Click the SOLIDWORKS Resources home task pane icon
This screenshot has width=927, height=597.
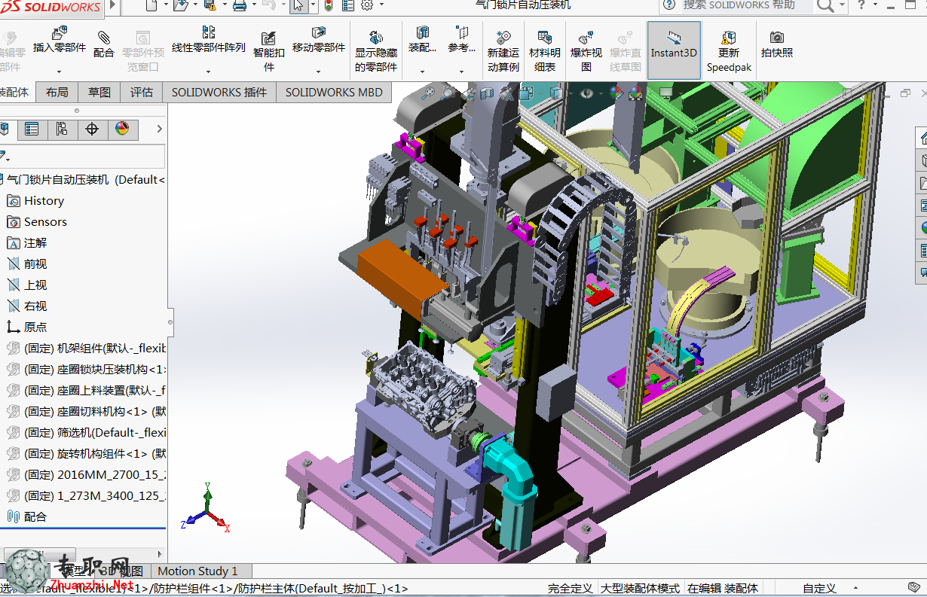pos(921,138)
